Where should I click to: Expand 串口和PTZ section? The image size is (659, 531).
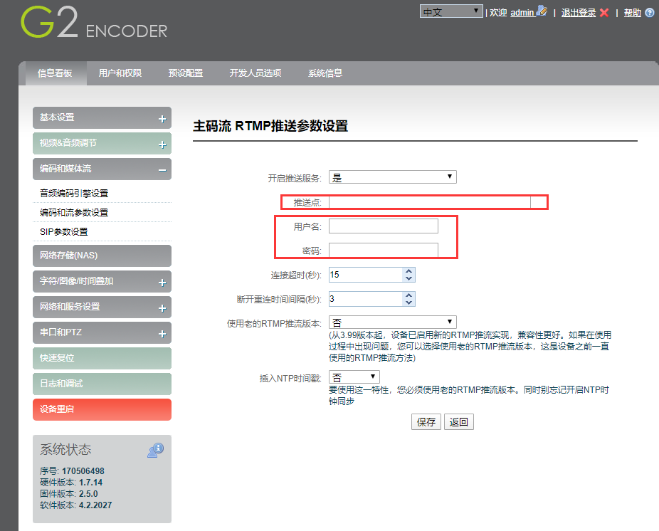coord(162,335)
